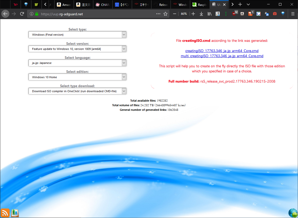This screenshot has height=218, width=298.
Task: Click the green vertical dots extension icon
Action: click(x=226, y=14)
